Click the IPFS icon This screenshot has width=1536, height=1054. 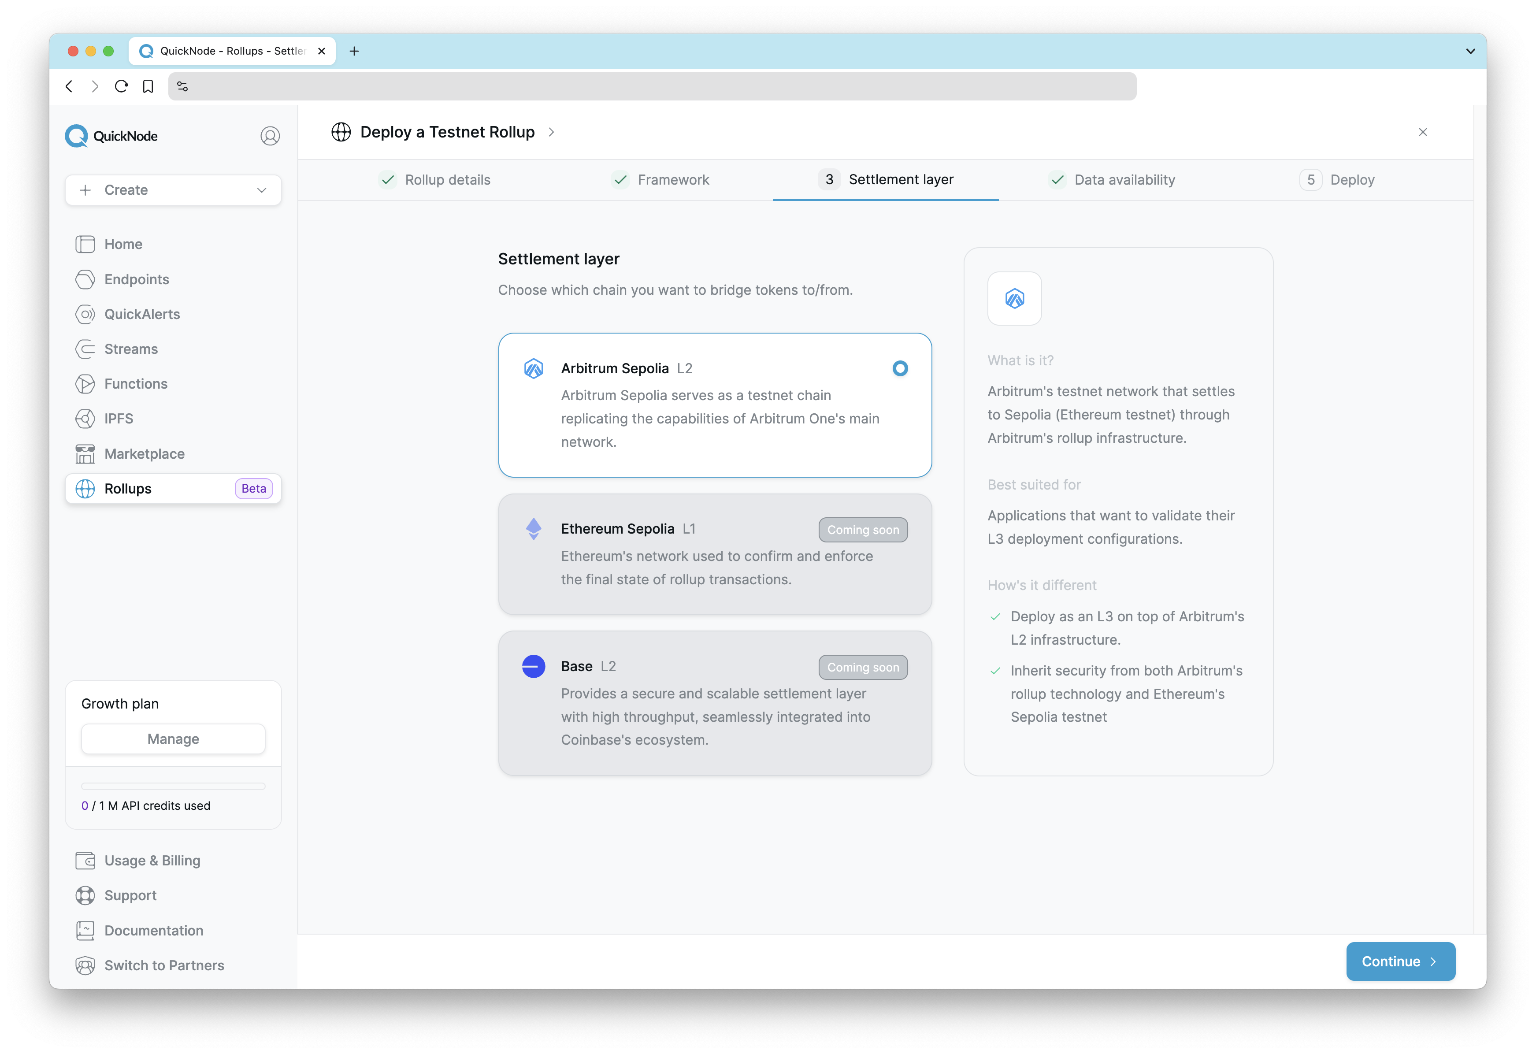coord(85,419)
